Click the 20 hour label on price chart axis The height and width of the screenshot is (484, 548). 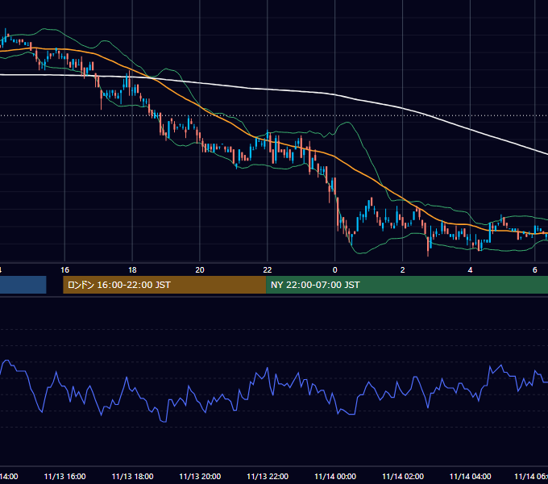(200, 270)
